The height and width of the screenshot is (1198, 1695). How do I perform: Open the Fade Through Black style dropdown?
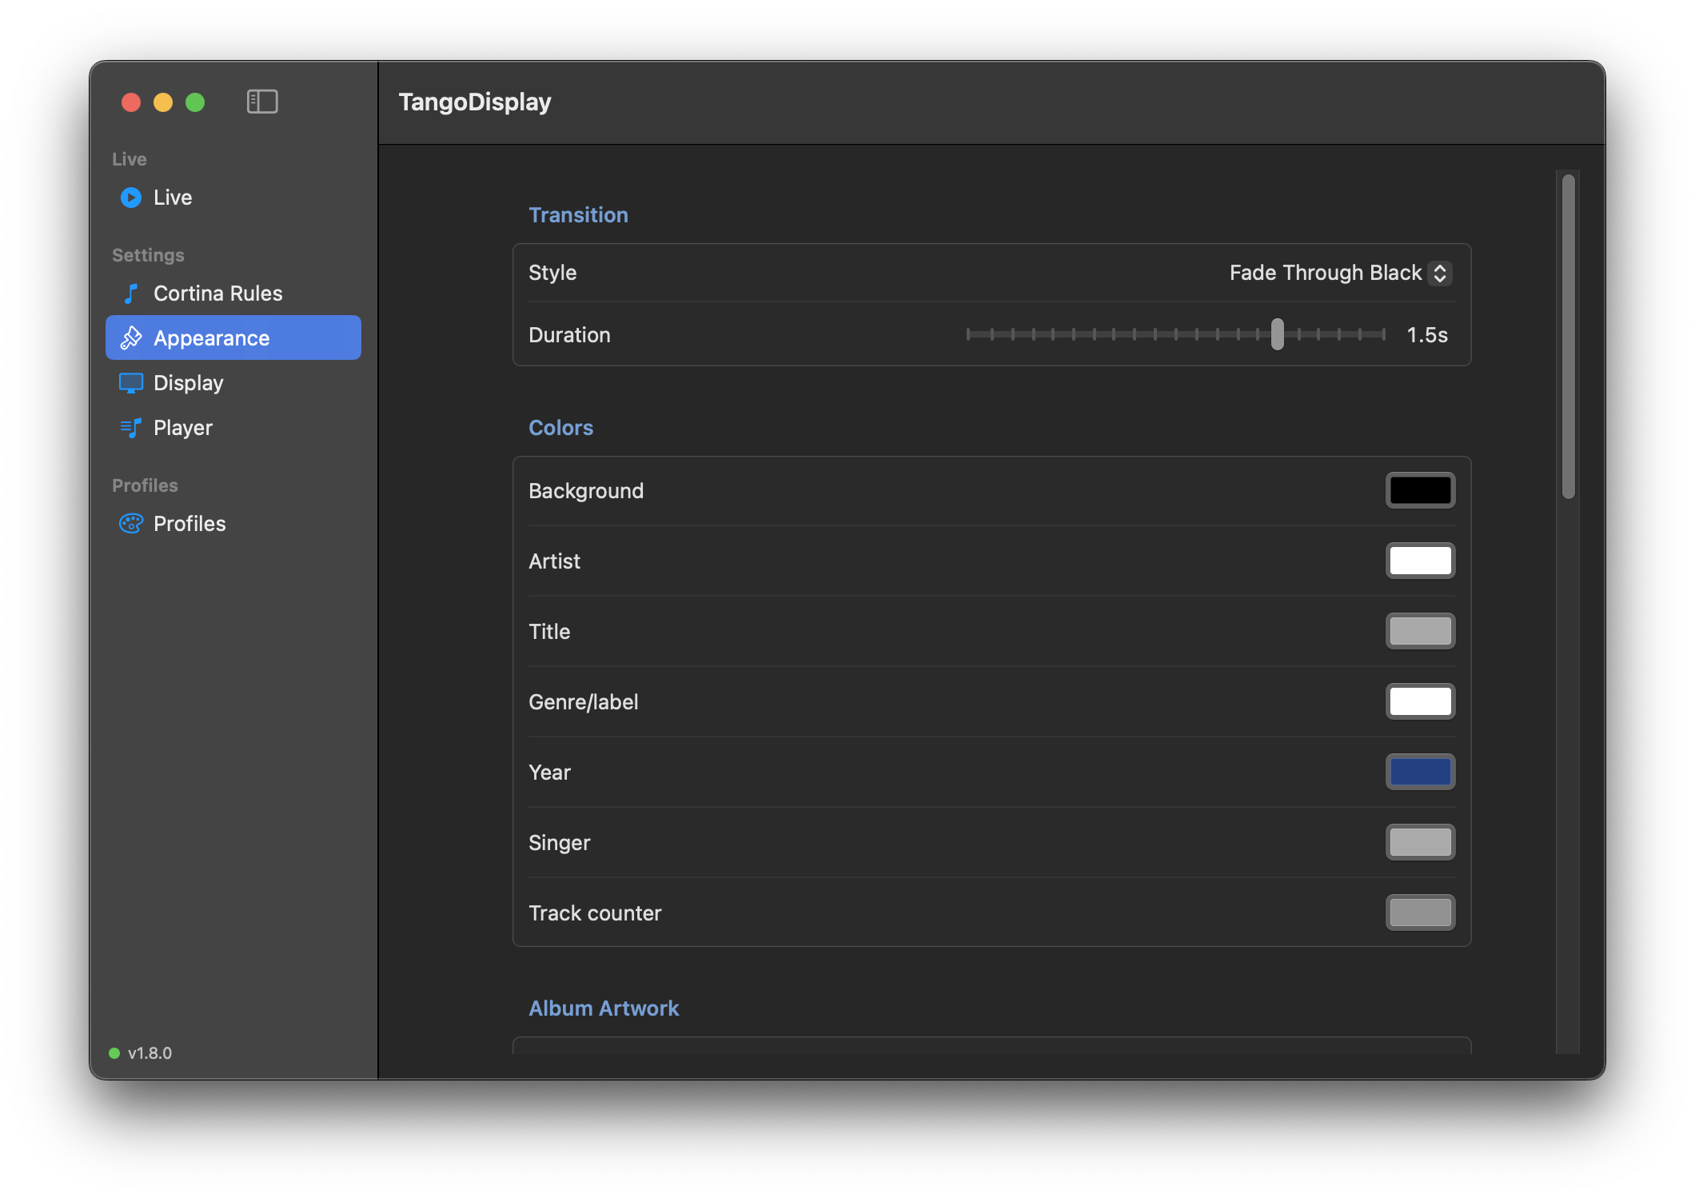(x=1341, y=273)
